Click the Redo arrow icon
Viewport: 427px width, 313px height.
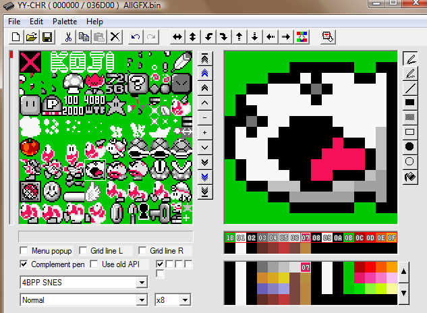coord(151,37)
